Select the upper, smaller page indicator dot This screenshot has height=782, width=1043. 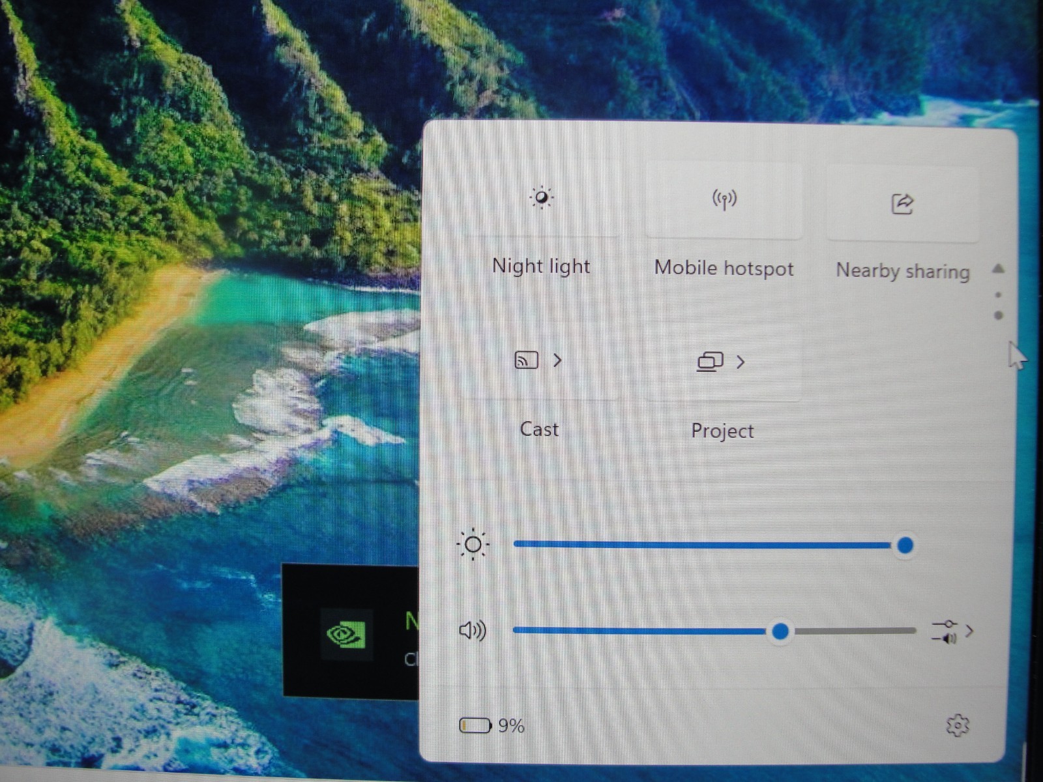coord(999,295)
